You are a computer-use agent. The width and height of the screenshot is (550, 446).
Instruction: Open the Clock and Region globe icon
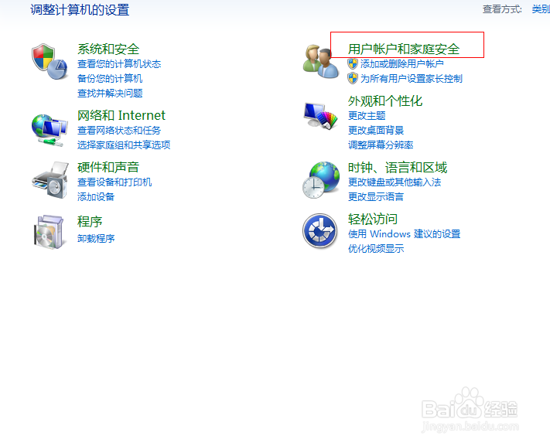tap(321, 180)
